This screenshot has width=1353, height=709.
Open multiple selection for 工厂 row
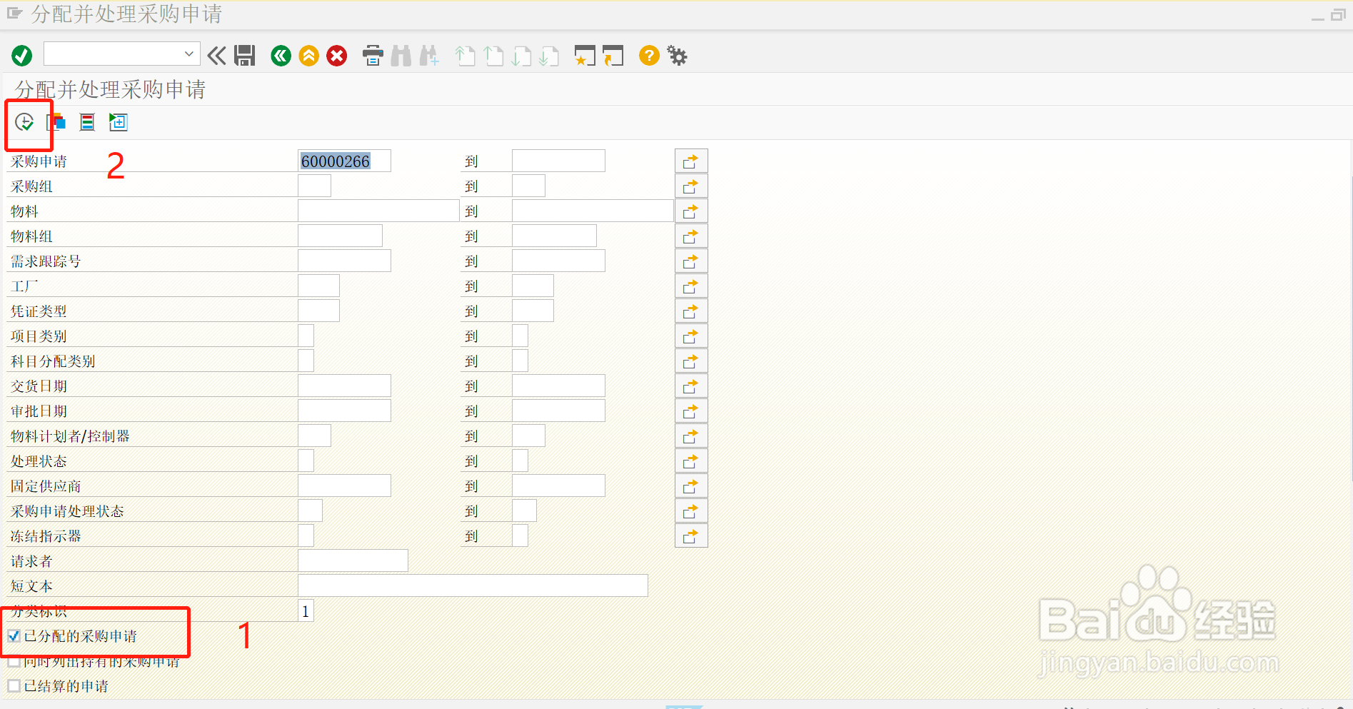[691, 286]
